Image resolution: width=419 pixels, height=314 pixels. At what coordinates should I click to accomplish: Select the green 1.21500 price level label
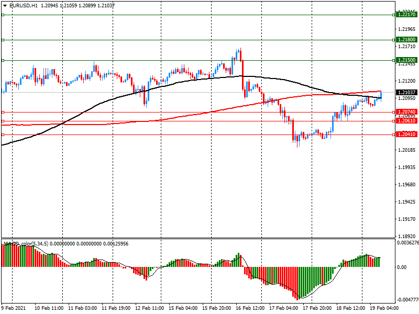[x=406, y=61]
